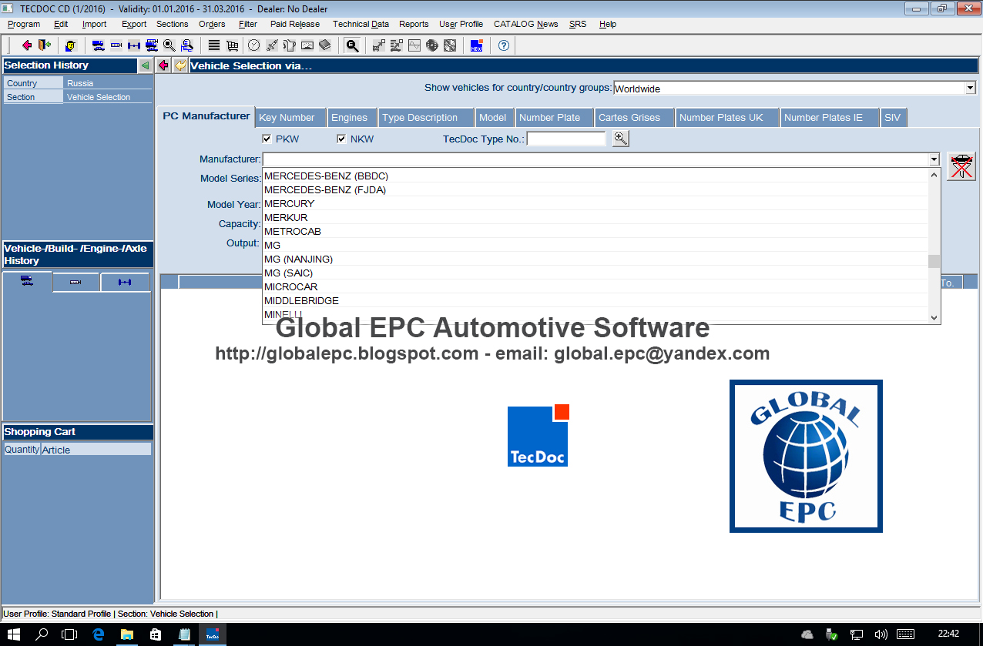The width and height of the screenshot is (983, 646).
Task: Open the Manufacturer dropdown arrow
Action: (934, 159)
